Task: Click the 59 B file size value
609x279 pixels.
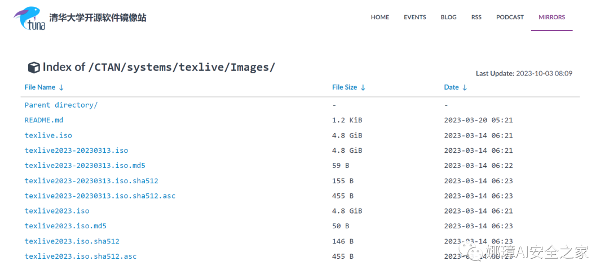Action: [341, 165]
